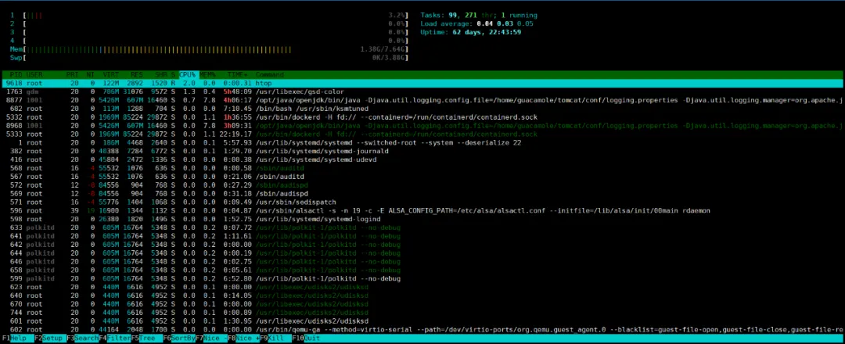Sort by the VIRT column header
Screen dimensions: 845x344
(110, 75)
